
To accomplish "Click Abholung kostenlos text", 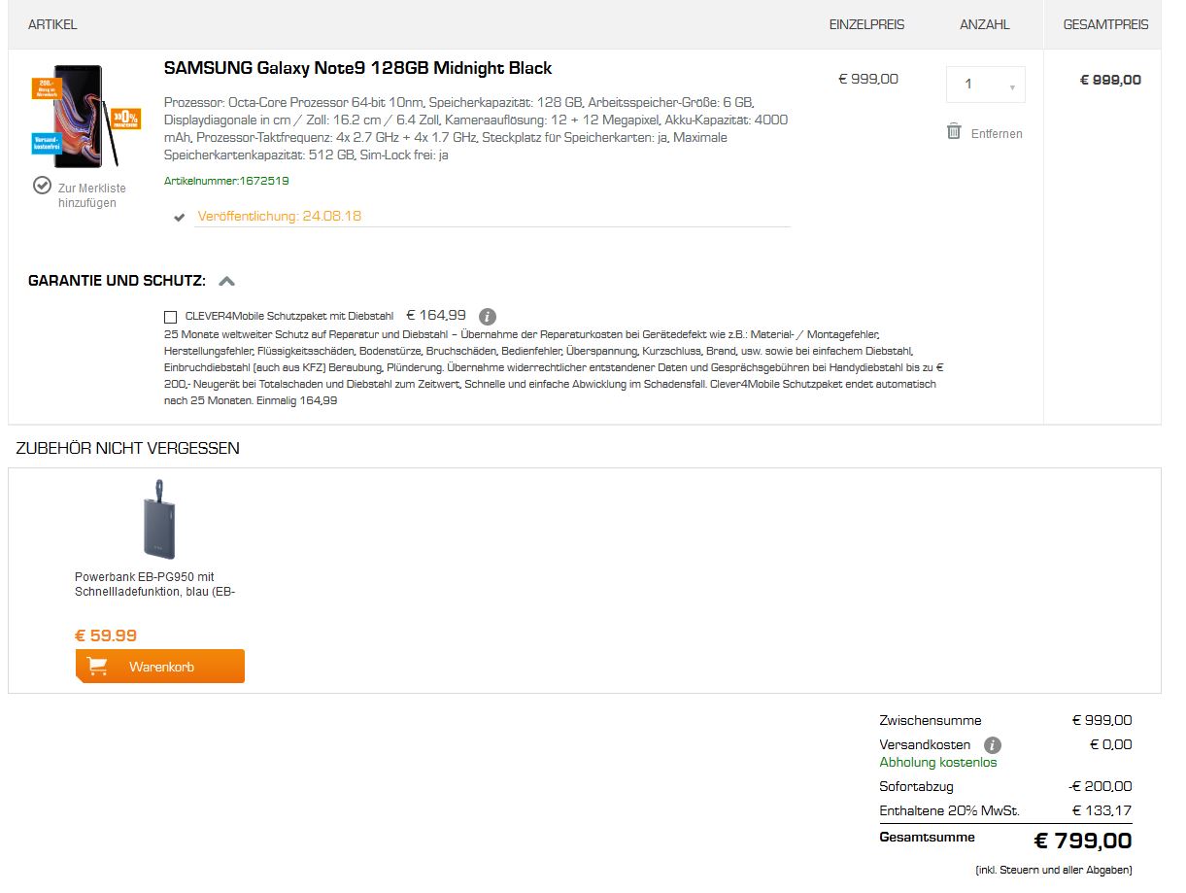I will click(938, 762).
